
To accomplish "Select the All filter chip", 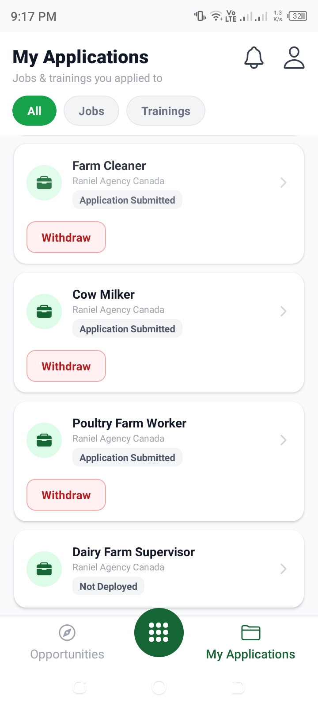I will 34,111.
